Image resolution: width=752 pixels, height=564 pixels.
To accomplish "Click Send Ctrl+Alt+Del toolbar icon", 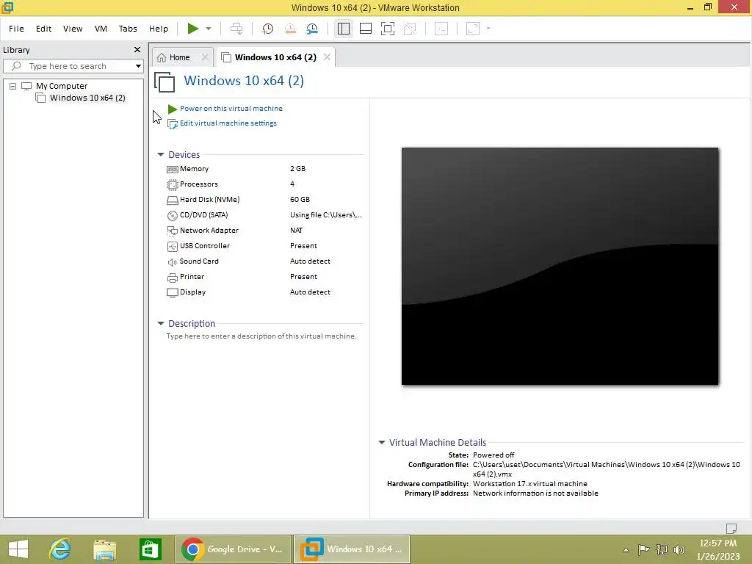I will (236, 29).
